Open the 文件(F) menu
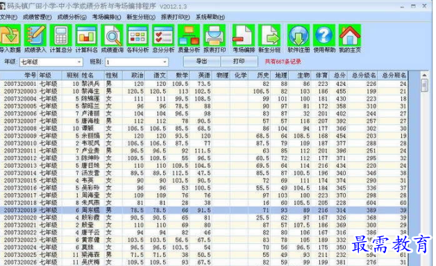Viewport: 436px width, 266px height. 8,17
